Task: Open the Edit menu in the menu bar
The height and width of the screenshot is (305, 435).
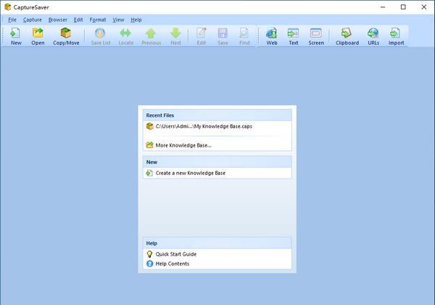Action: pyautogui.click(x=78, y=20)
